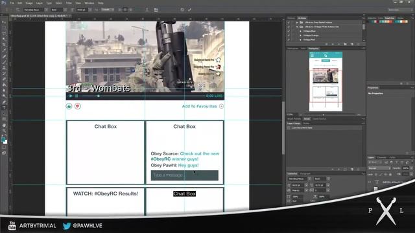Viewport: 415px width, 233px height.
Task: Toggle checkmark for Vintage Blue action
Action: point(289,31)
